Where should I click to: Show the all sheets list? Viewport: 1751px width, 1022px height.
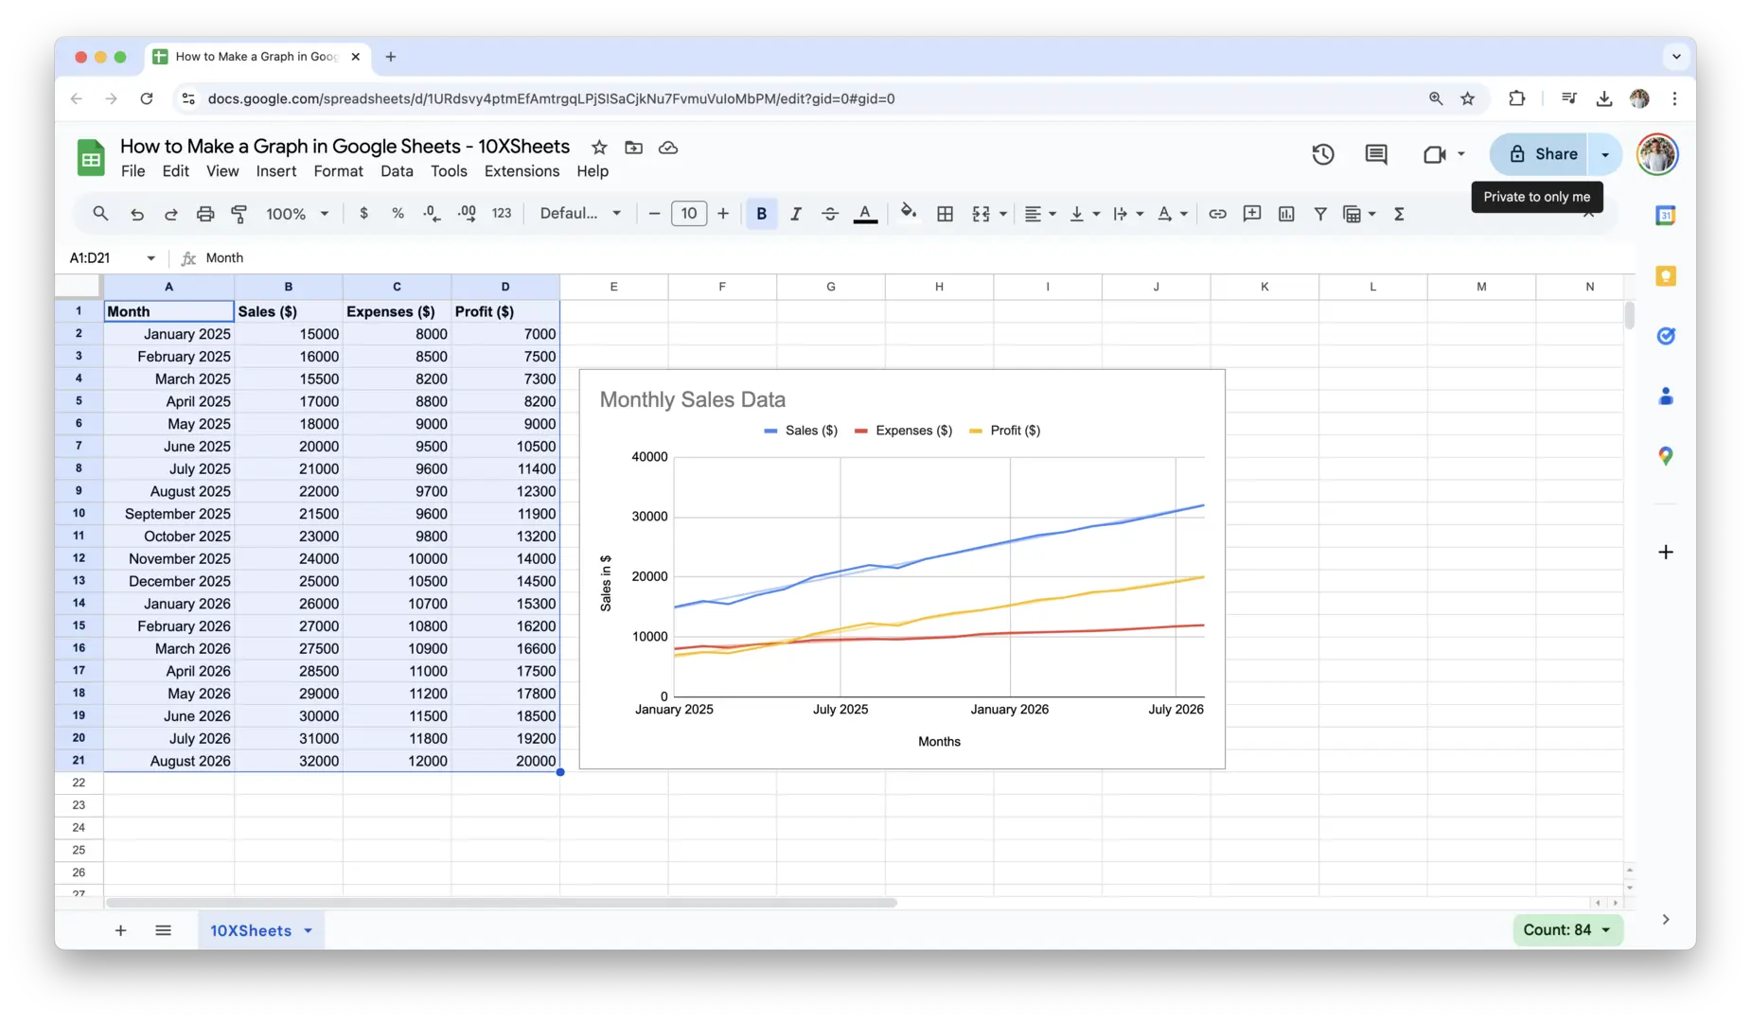coord(163,930)
